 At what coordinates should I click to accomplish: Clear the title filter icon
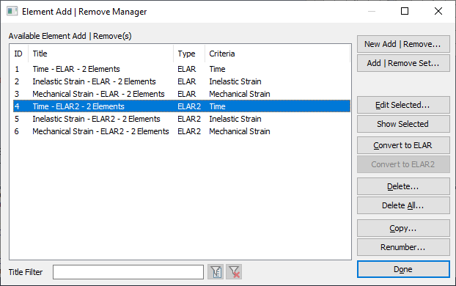tap(234, 272)
